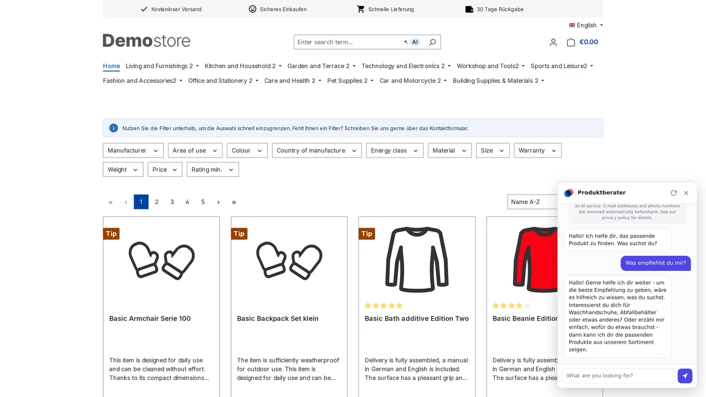
Task: Open the red sweater product image
Action: 535,260
